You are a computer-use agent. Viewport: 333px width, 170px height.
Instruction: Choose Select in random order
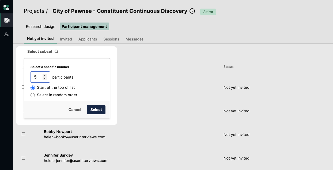click(x=33, y=95)
